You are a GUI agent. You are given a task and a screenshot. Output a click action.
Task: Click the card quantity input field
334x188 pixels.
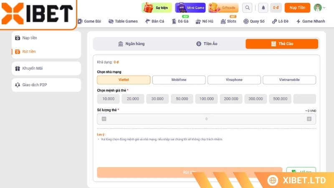(206, 119)
